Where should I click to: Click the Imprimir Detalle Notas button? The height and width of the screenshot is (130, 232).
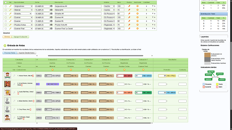pos(26,53)
